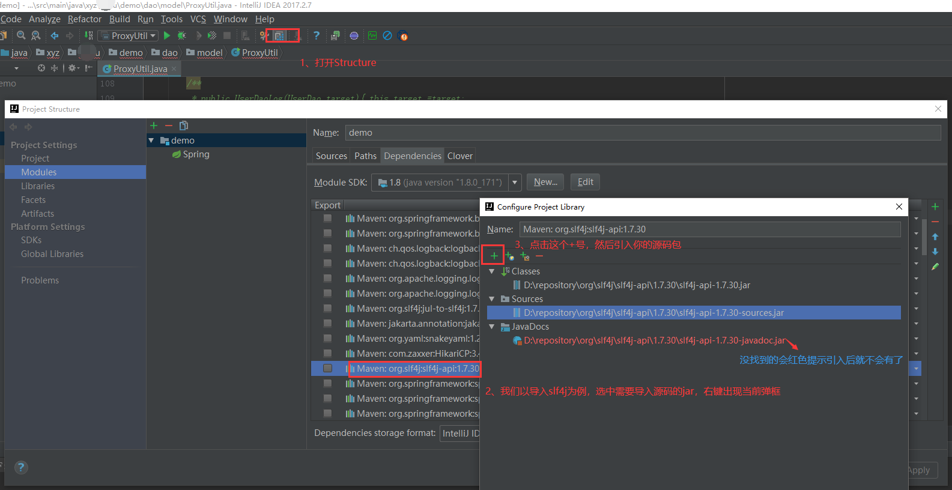Viewport: 952px width, 490px height.
Task: Open help with the round question mark button
Action: point(21,467)
